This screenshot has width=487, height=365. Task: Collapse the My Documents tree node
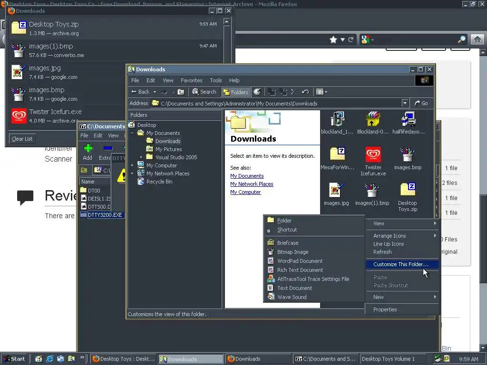point(132,133)
